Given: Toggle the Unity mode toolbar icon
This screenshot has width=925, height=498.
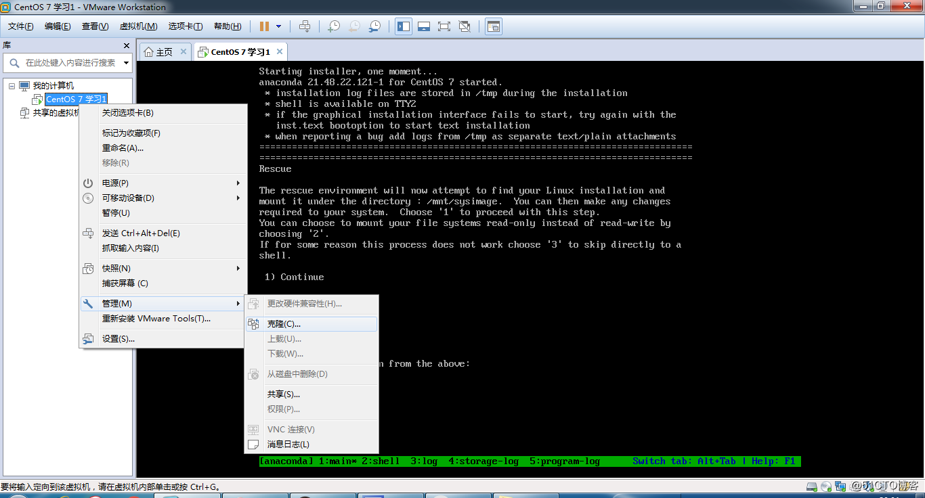Looking at the screenshot, I should 465,26.
